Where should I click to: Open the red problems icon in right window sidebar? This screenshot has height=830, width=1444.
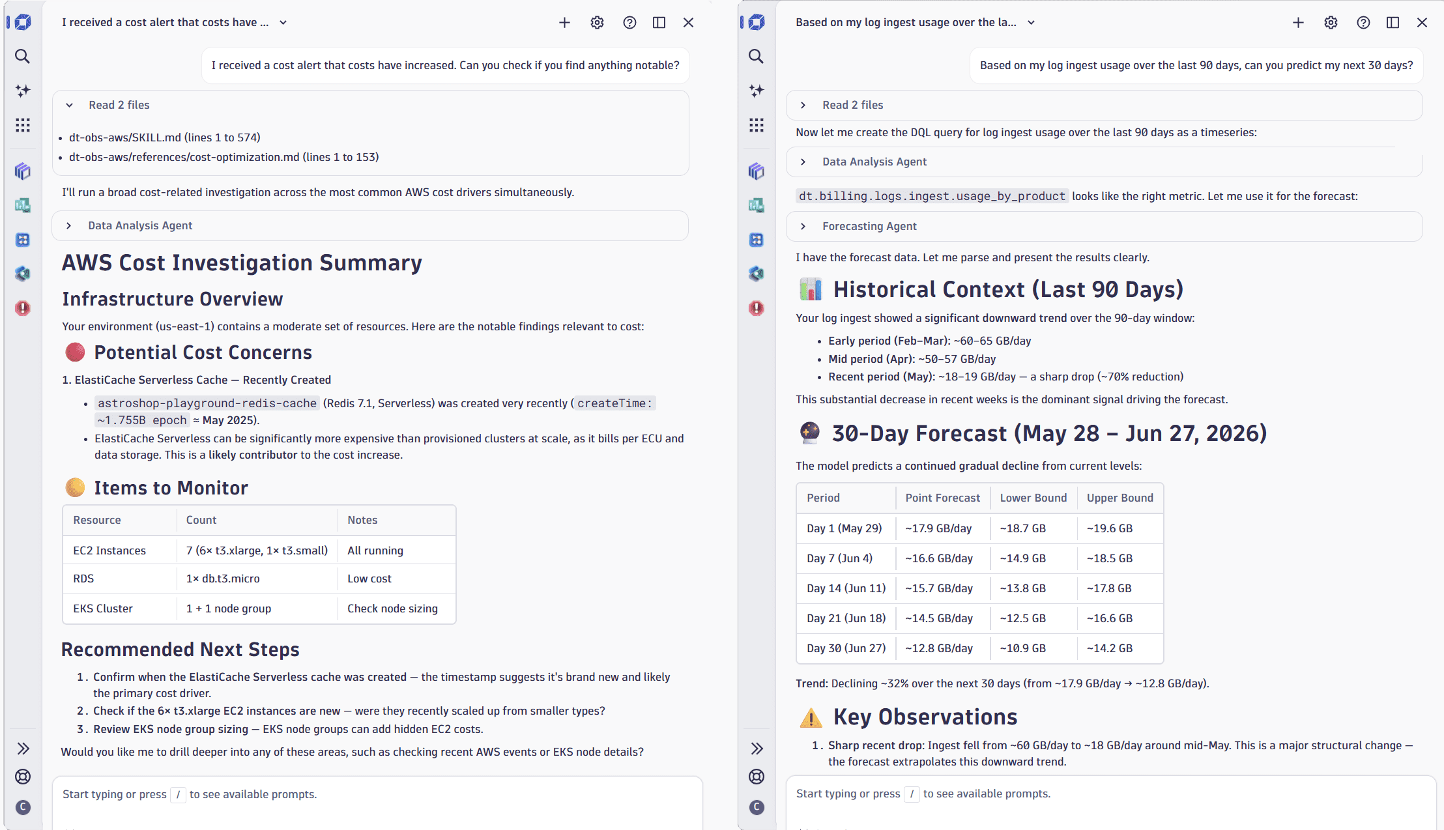click(756, 308)
